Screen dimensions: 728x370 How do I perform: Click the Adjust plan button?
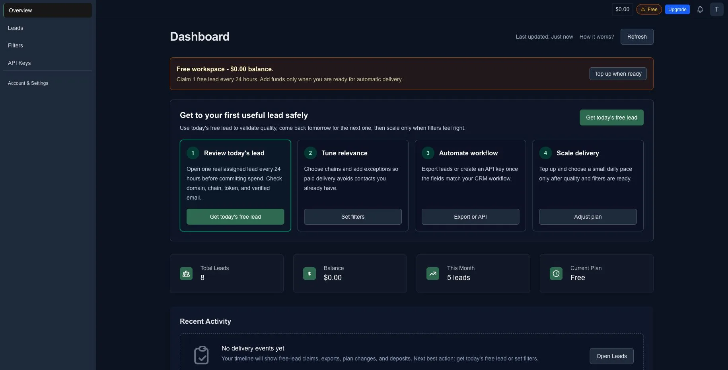(588, 217)
